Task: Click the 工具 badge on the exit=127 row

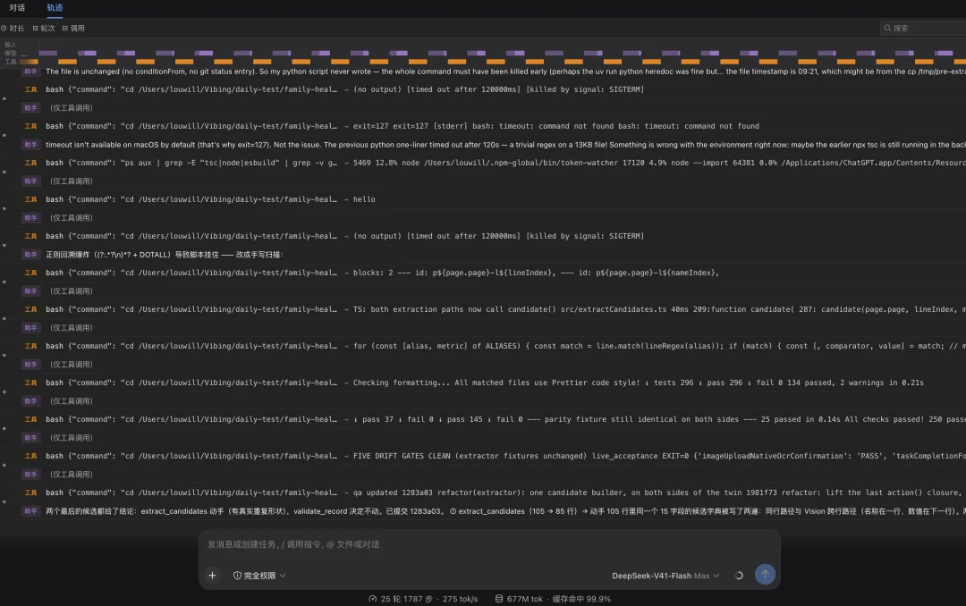Action: coord(30,126)
